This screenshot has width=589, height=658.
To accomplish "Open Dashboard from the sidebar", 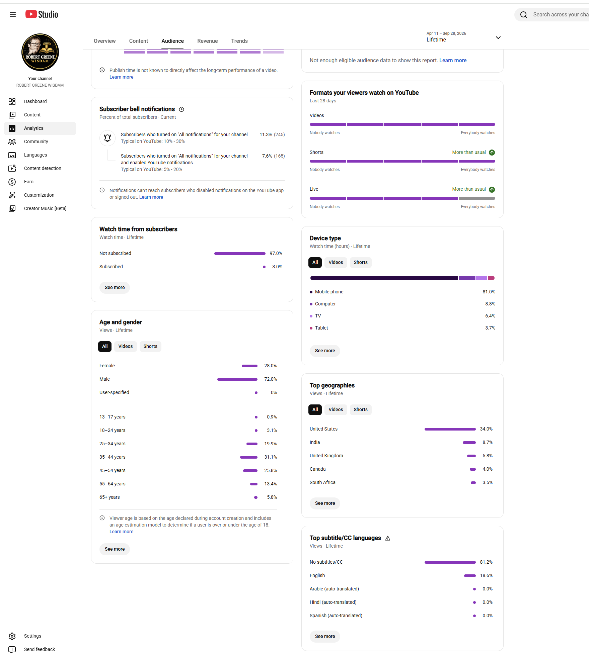I will (x=40, y=101).
